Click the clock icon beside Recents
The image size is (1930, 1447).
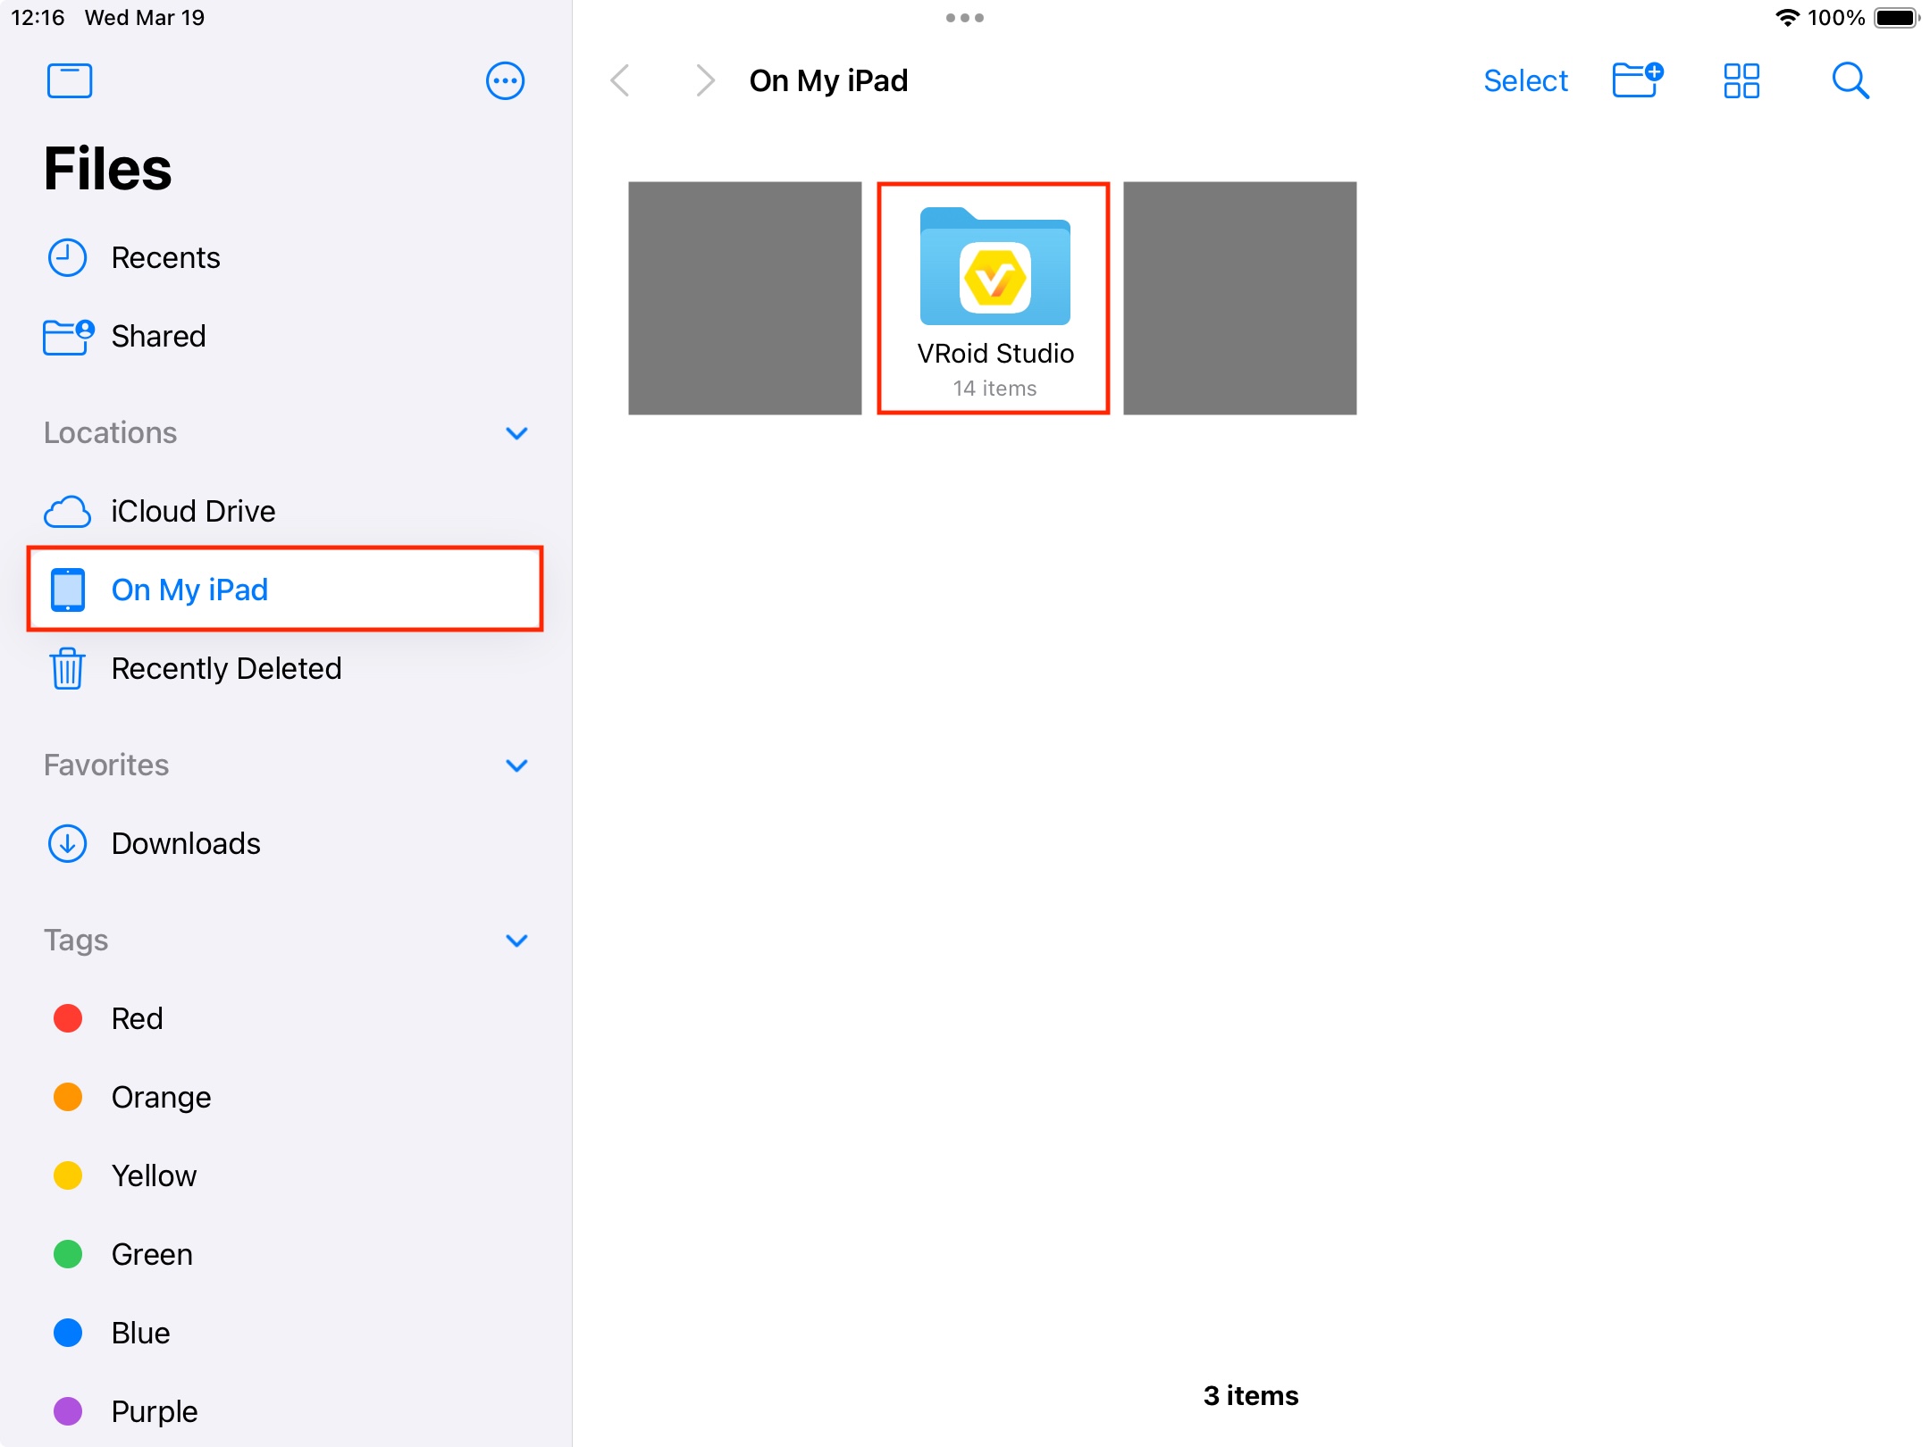[x=67, y=257]
